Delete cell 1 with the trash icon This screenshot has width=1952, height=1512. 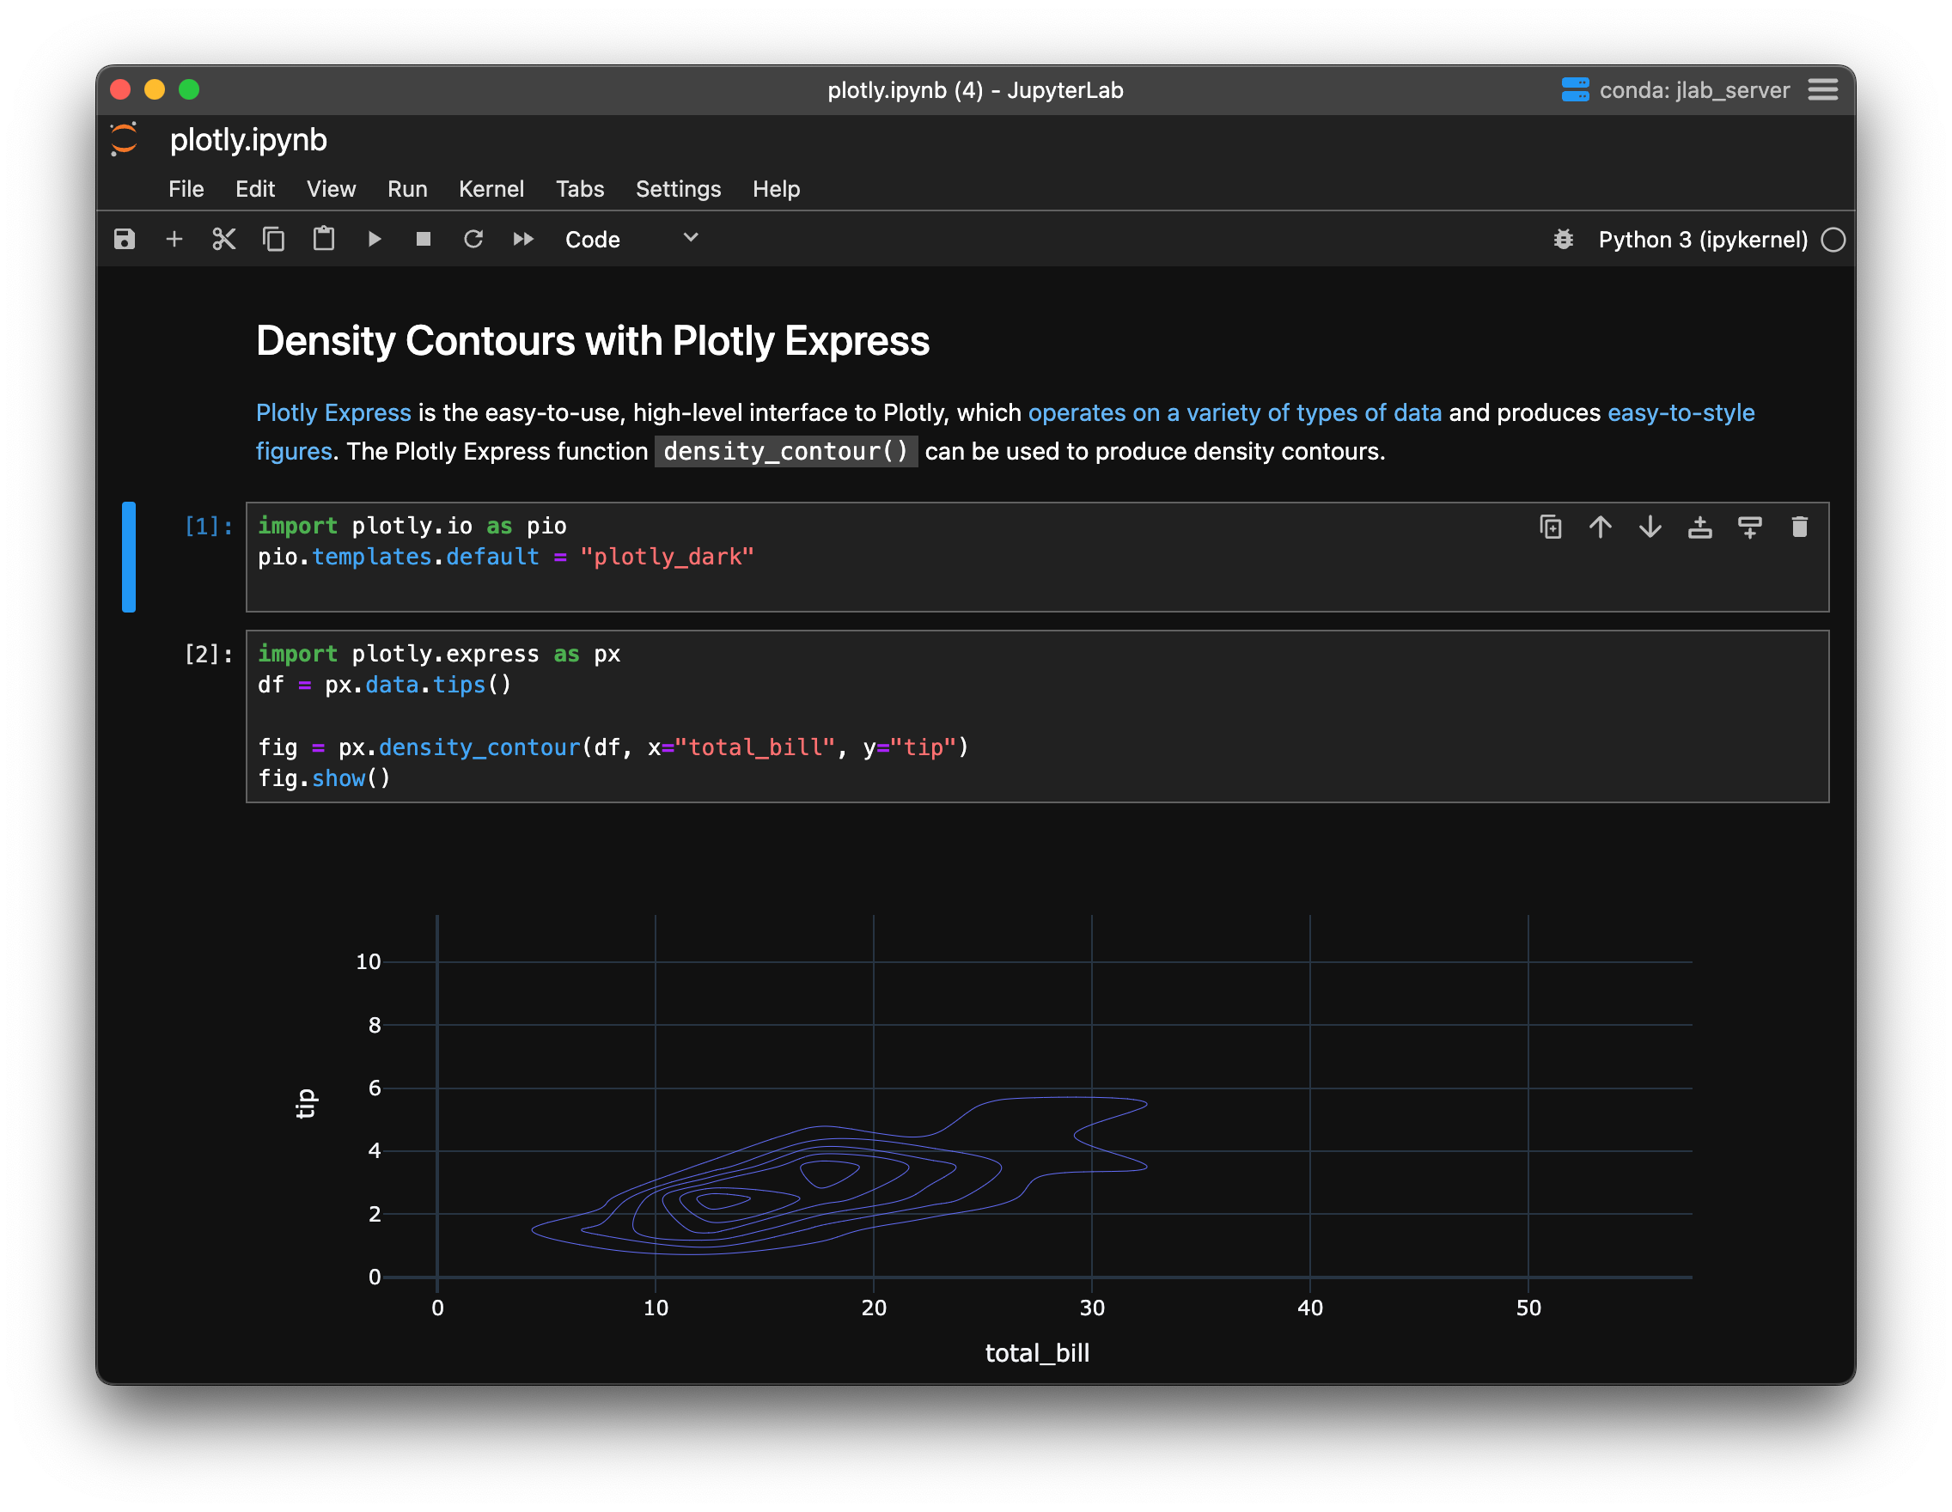1800,527
